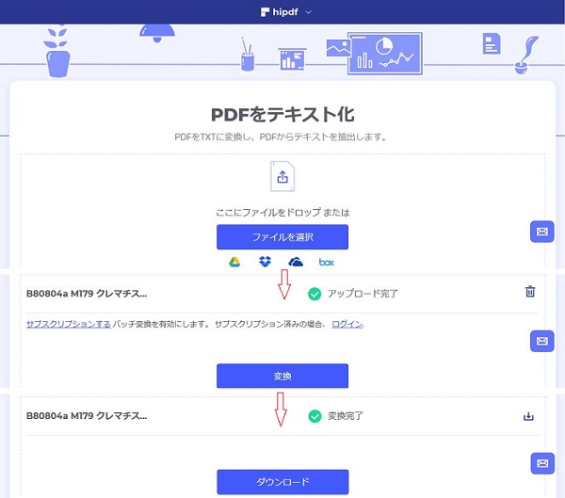Image resolution: width=565 pixels, height=498 pixels.
Task: Click the mail icon beside ファイルを選択
Action: (x=542, y=232)
